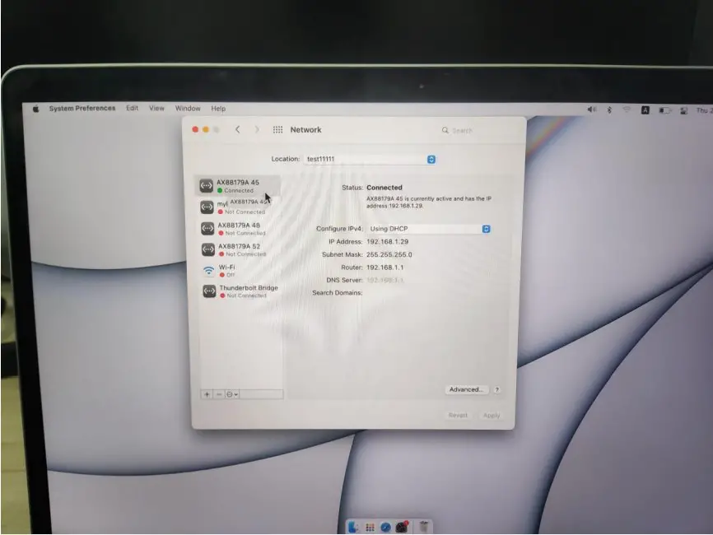Click the help question mark button
713x535 pixels.
(x=496, y=390)
